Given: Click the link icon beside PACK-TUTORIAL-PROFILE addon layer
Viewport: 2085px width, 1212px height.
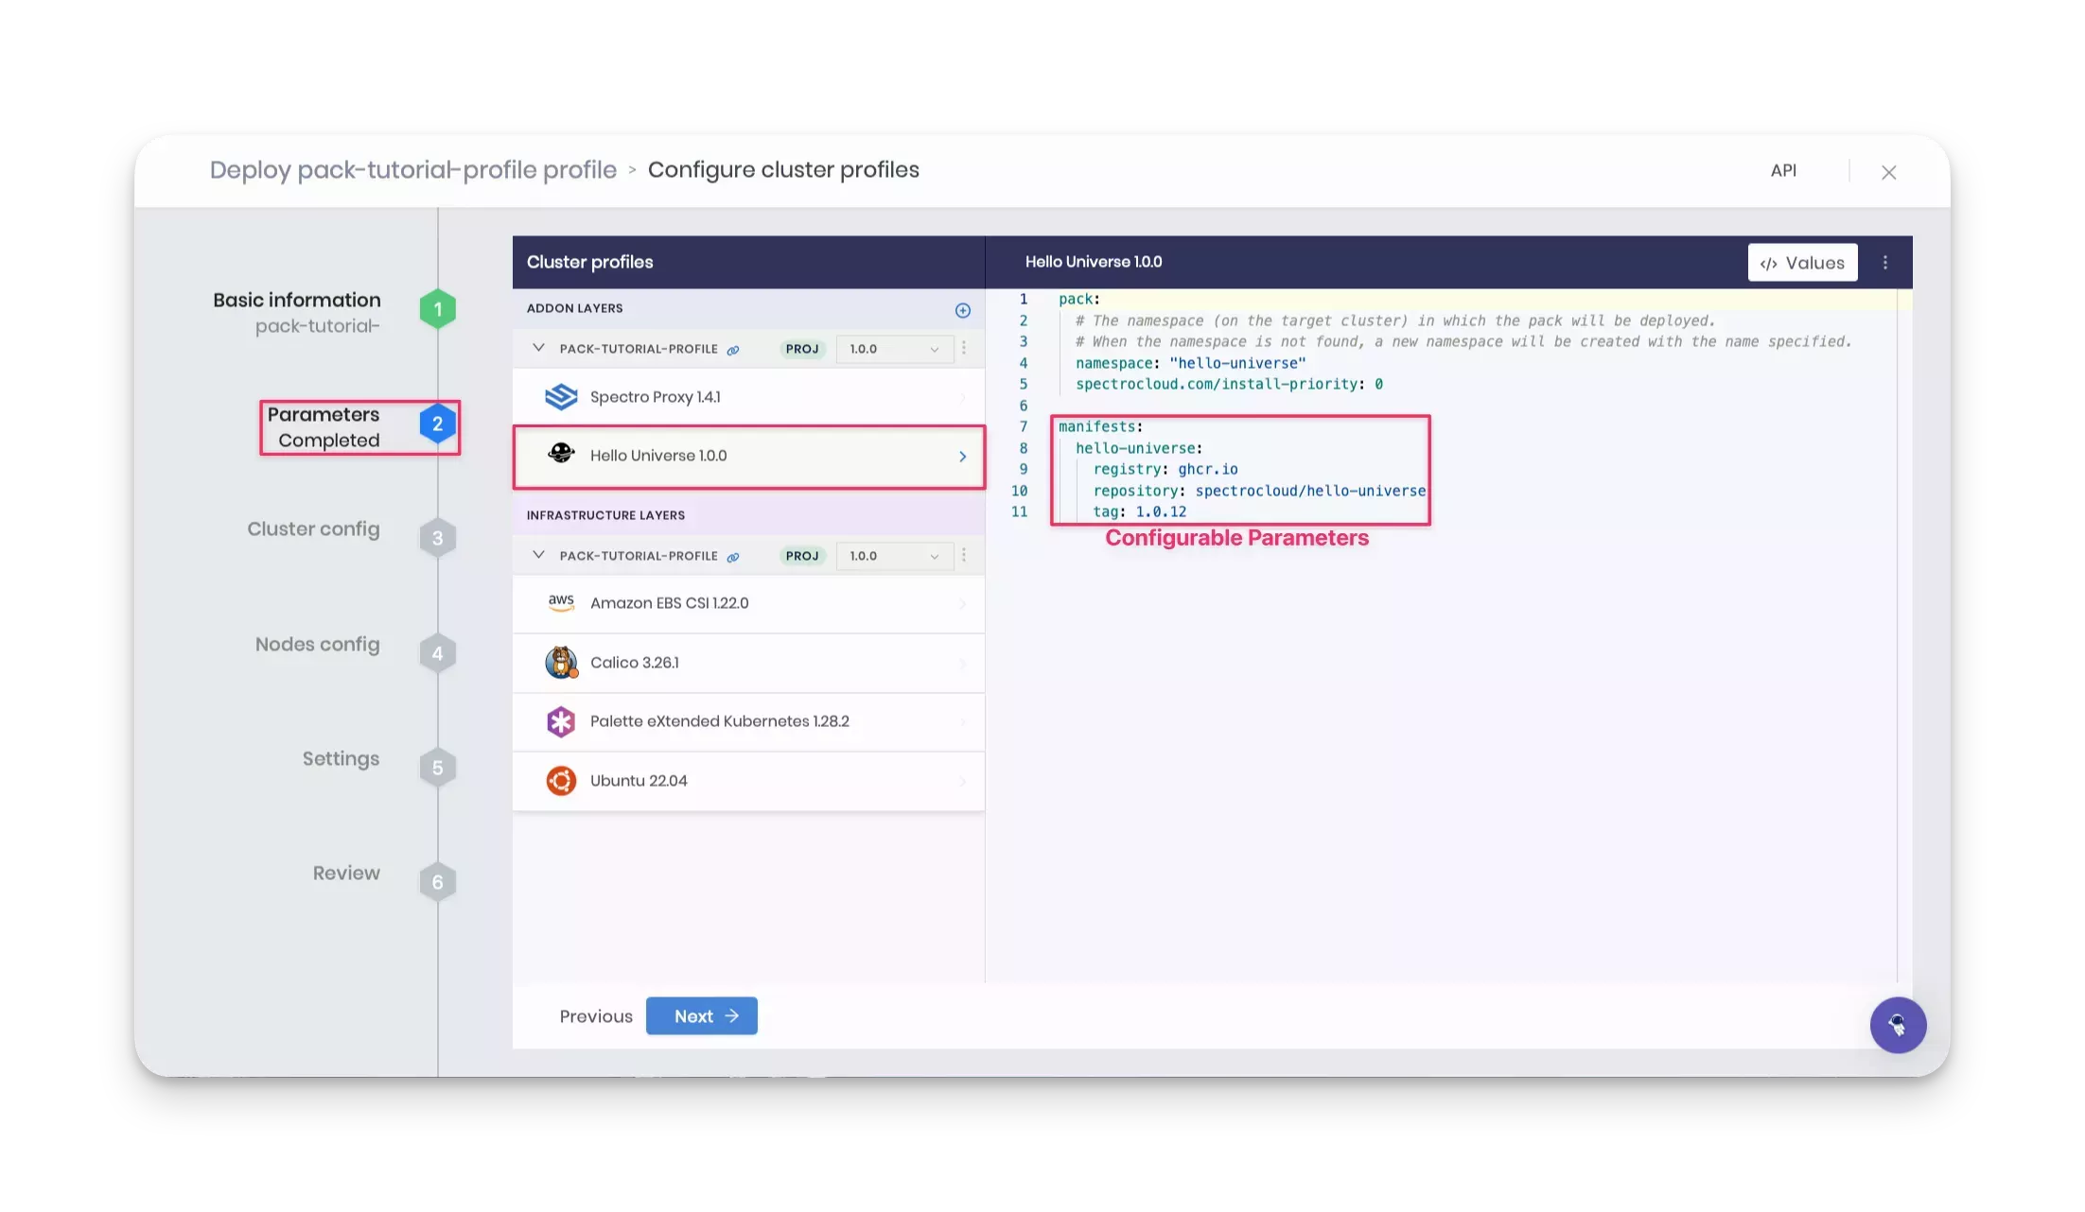Looking at the screenshot, I should point(734,348).
